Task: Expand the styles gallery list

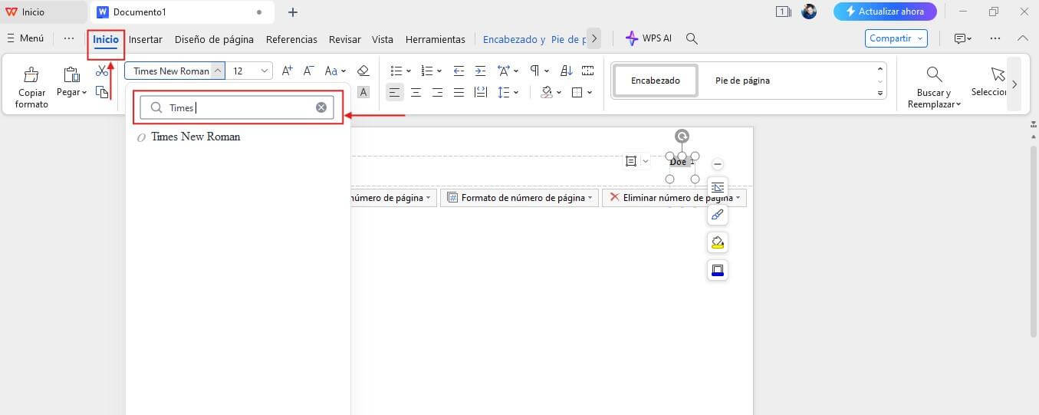Action: (880, 93)
